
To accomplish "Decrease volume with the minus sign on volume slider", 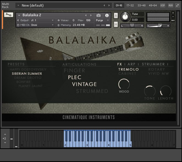I will click(x=148, y=26).
